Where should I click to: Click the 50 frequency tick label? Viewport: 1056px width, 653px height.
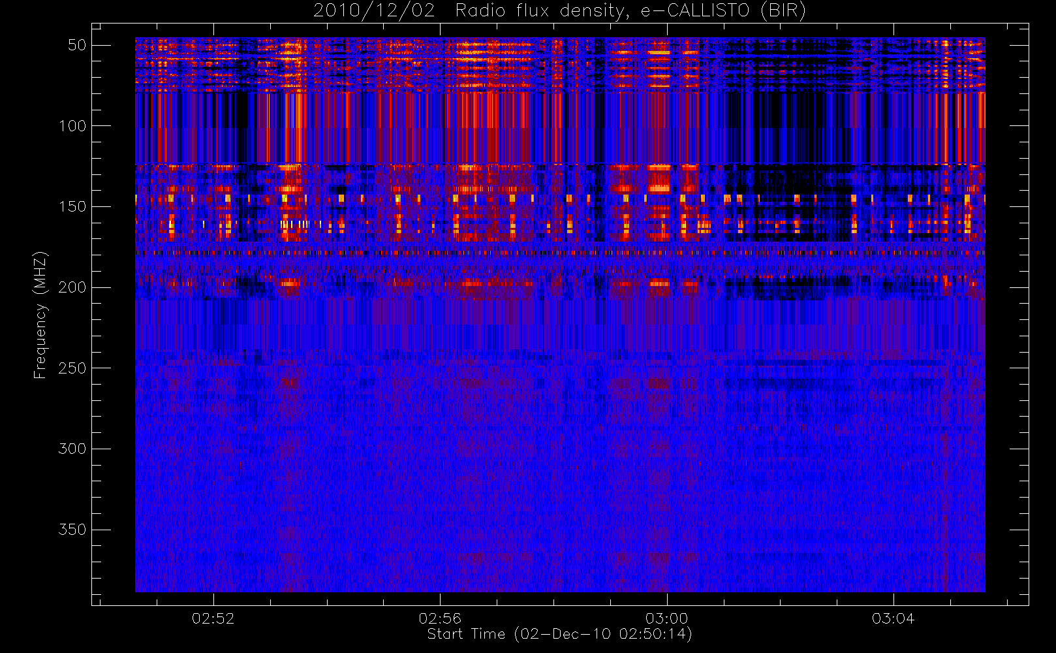tap(77, 45)
